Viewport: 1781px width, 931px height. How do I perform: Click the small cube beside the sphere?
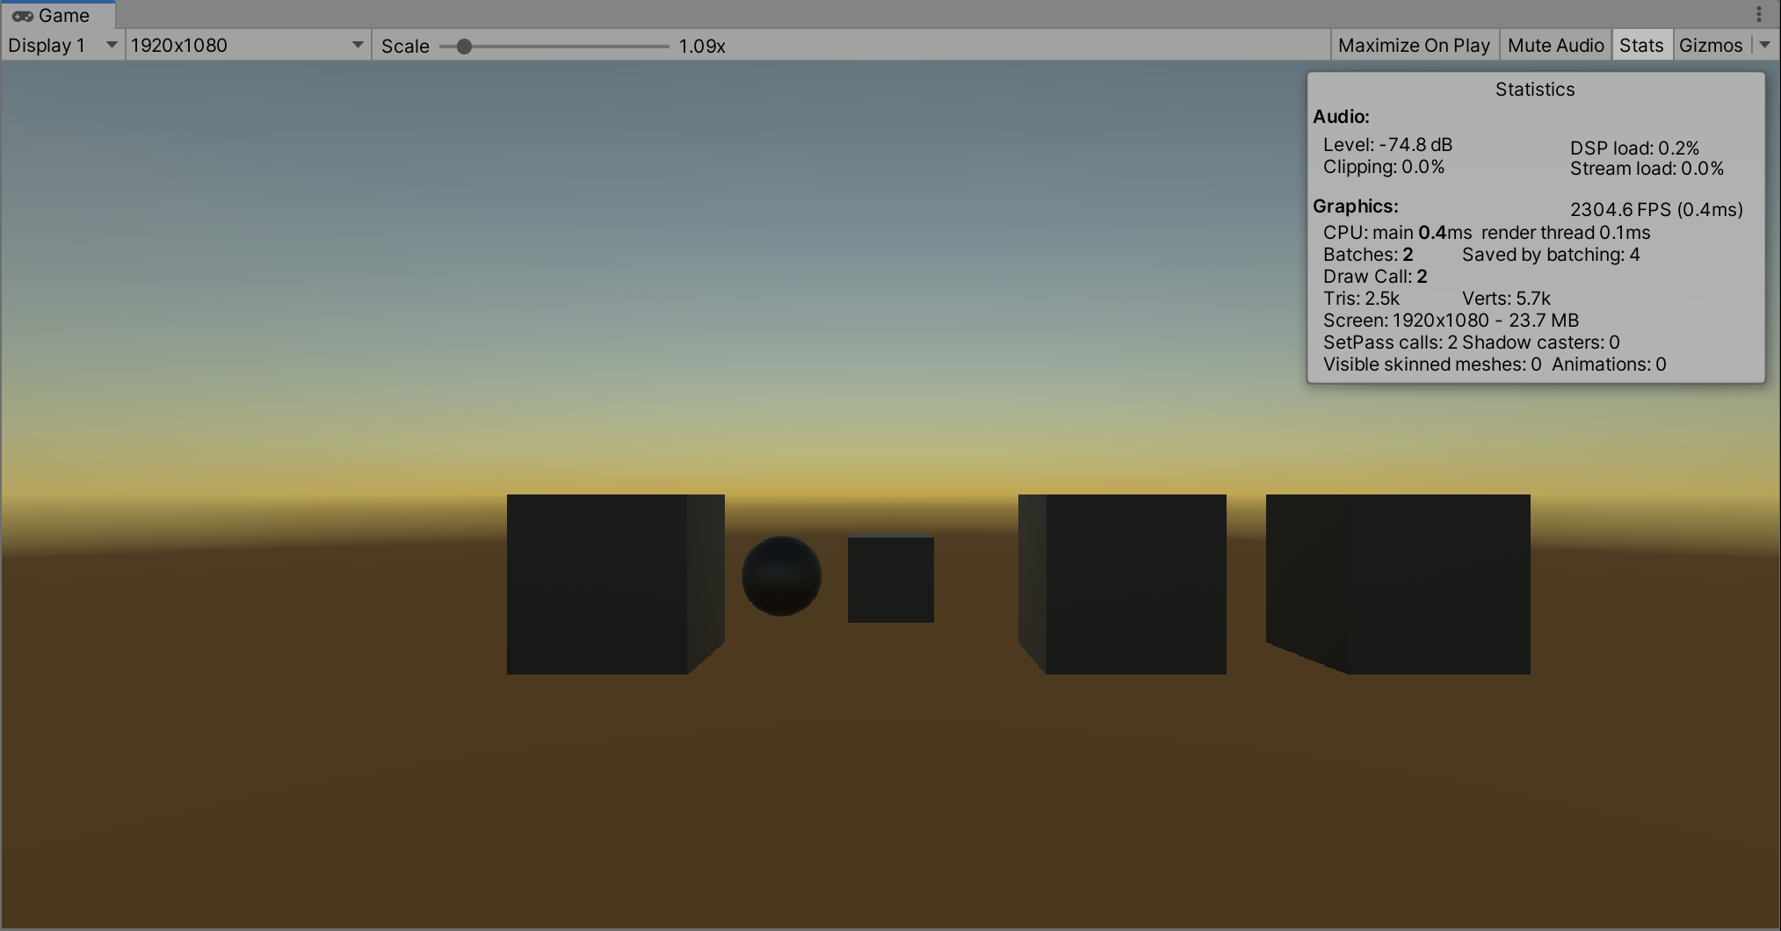click(x=891, y=579)
